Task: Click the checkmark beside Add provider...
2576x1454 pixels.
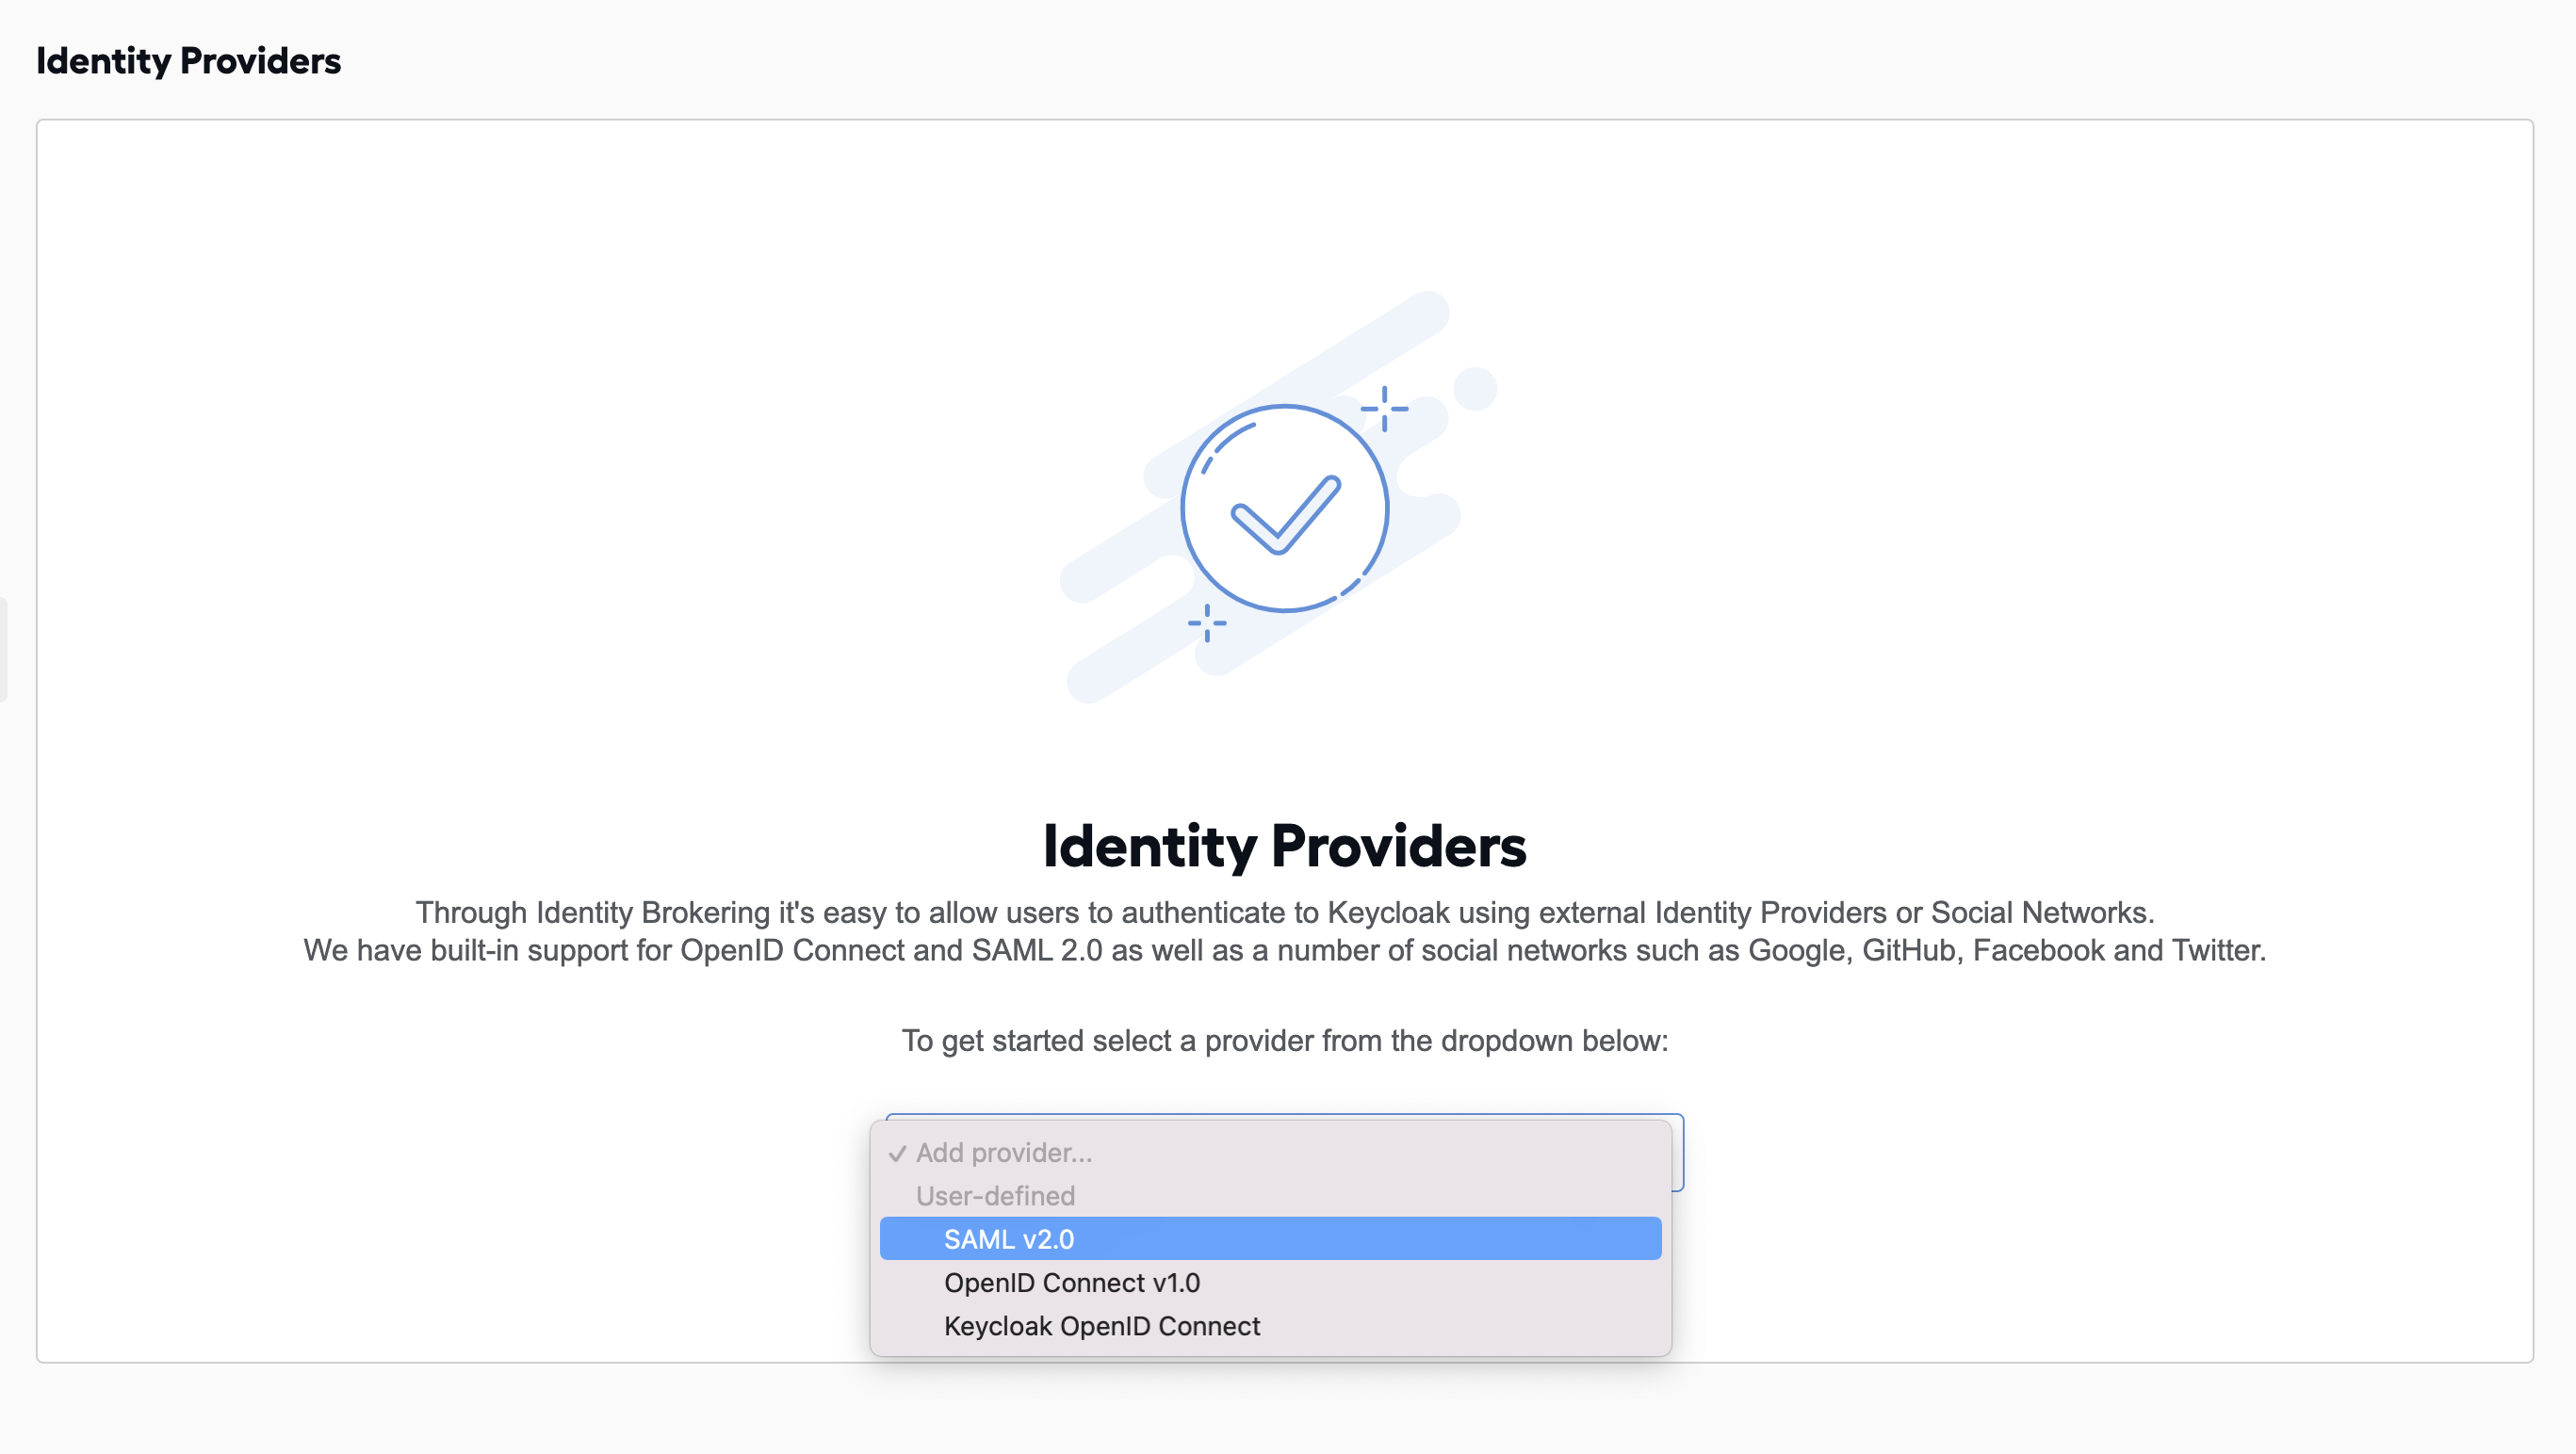Action: [x=897, y=1154]
